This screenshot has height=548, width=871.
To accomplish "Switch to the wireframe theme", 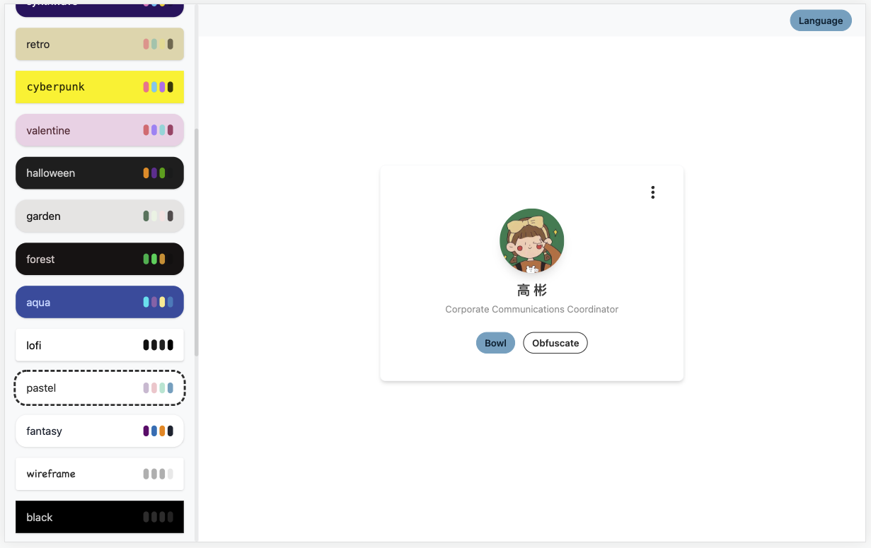I will tap(100, 474).
